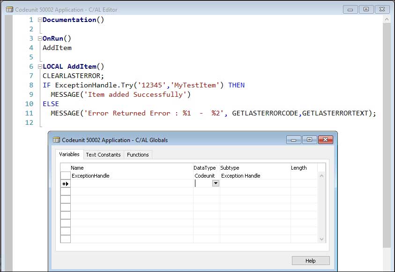Minimize the C/AL Editor window

(x=350, y=9)
